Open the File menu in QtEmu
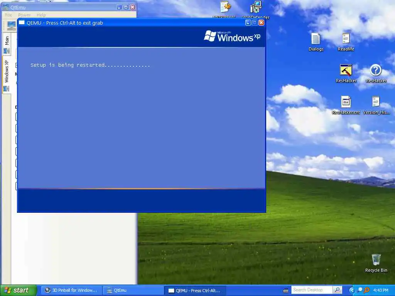 (x=8, y=15)
